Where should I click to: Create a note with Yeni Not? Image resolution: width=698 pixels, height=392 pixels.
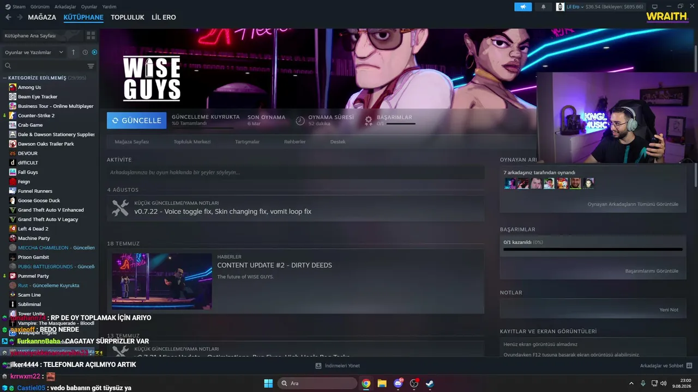[x=669, y=310]
